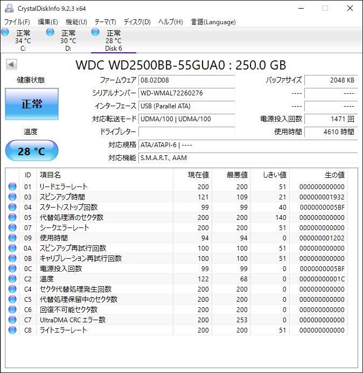Click status orb of スピンアップ時間 row

point(12,197)
